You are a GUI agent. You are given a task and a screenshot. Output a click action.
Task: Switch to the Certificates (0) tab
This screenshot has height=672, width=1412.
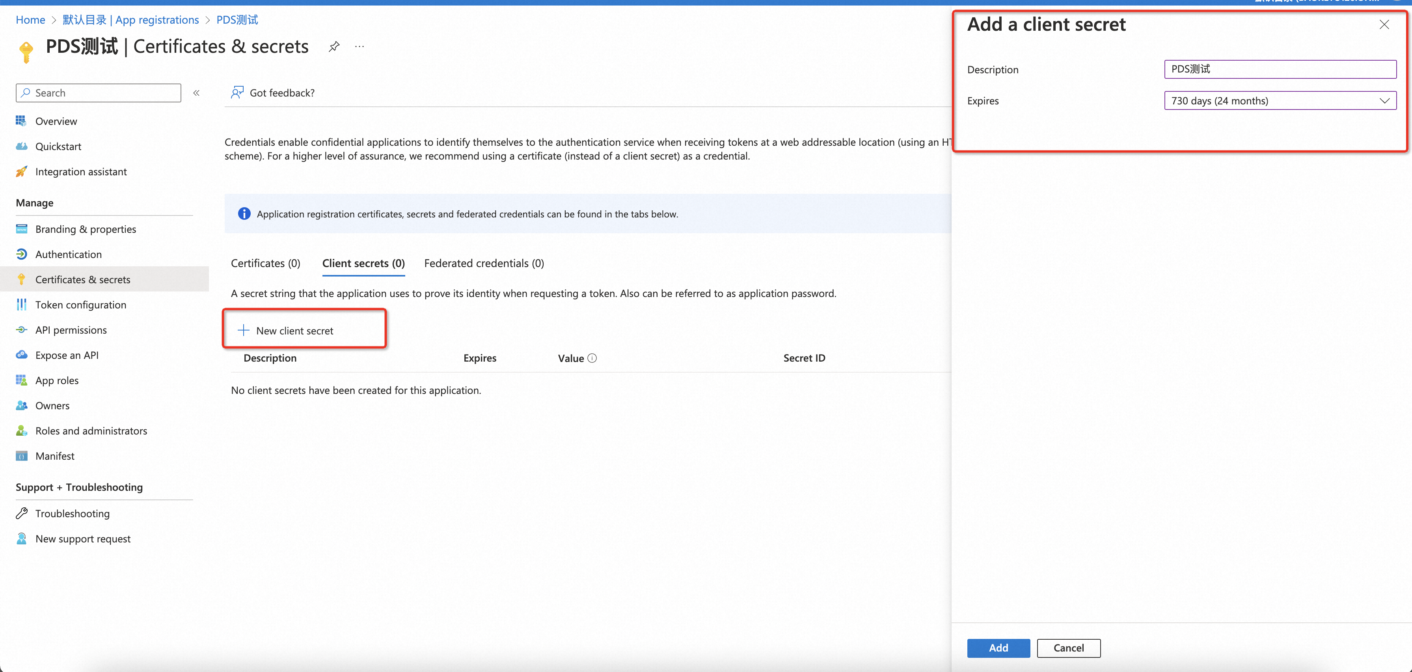coord(265,264)
